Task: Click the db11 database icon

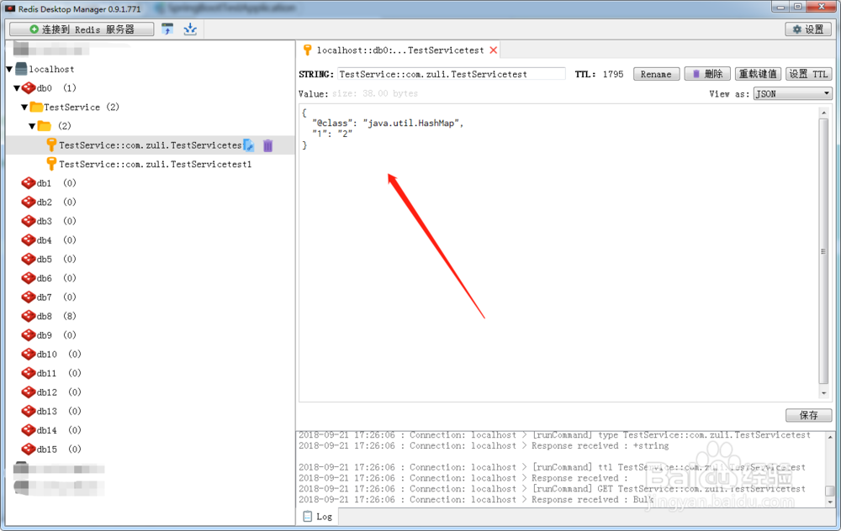Action: [x=29, y=373]
